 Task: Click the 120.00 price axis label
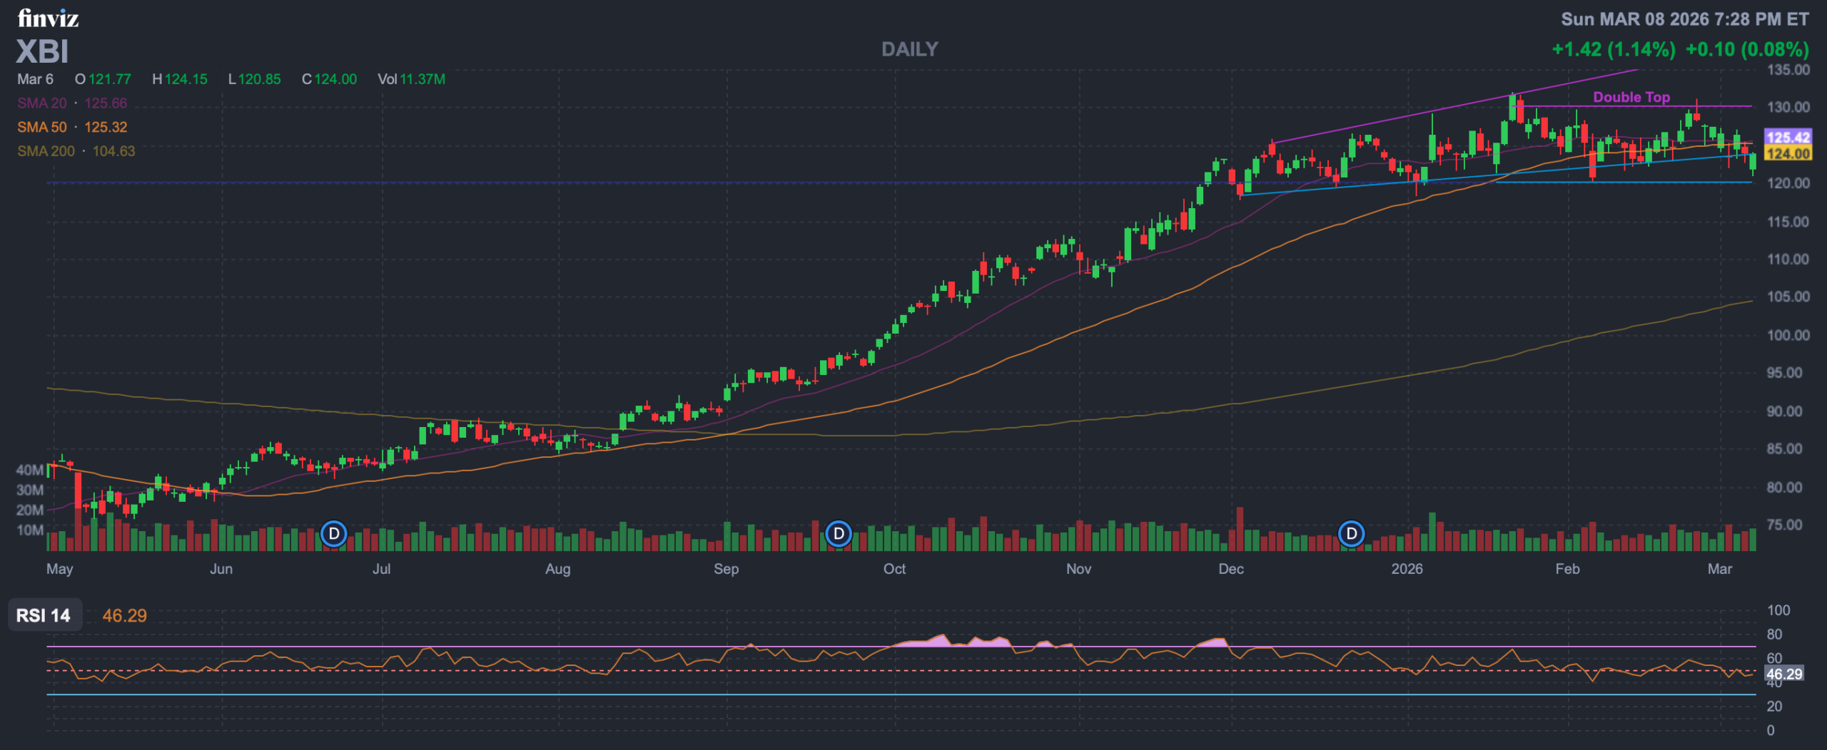[x=1788, y=183]
